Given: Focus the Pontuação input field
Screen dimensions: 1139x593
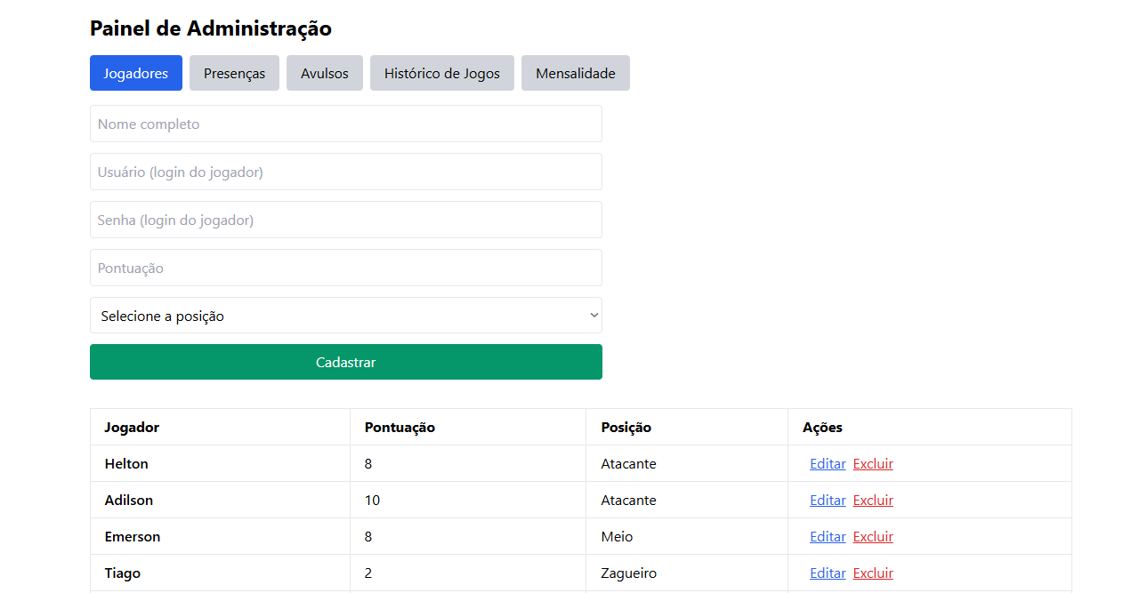Looking at the screenshot, I should [x=346, y=268].
